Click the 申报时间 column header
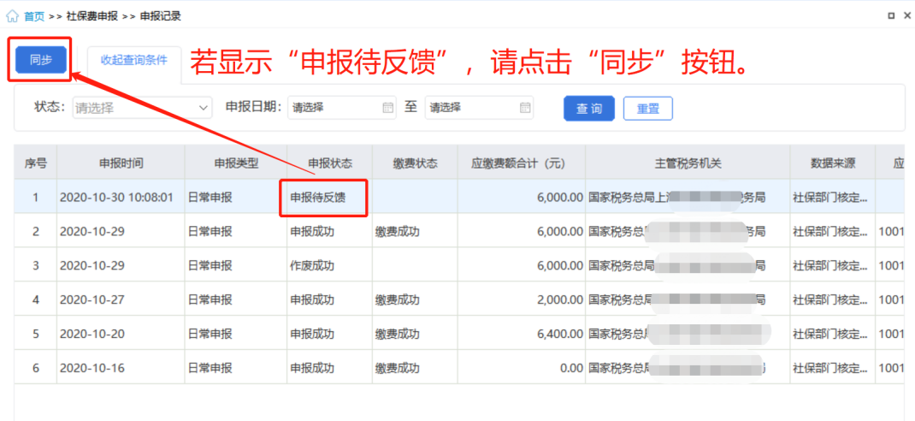Screen dimensions: 915x421 click(121, 163)
